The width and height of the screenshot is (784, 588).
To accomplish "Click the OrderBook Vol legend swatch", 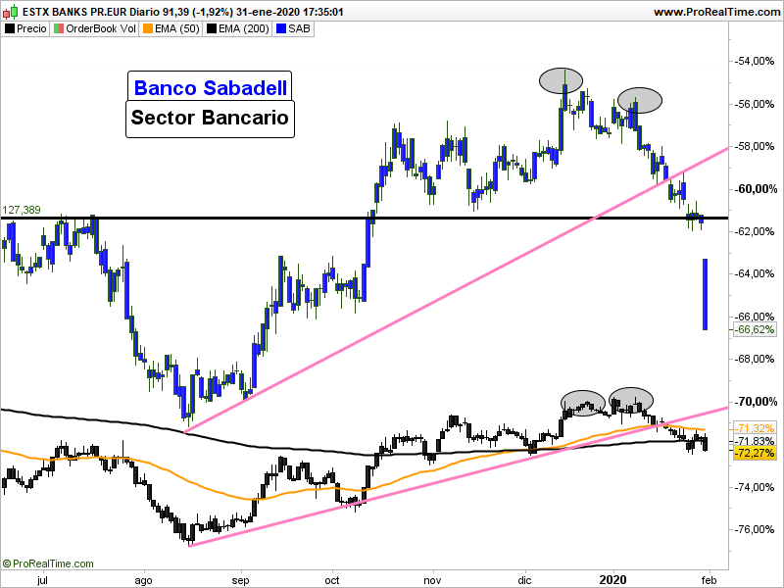I will point(59,29).
